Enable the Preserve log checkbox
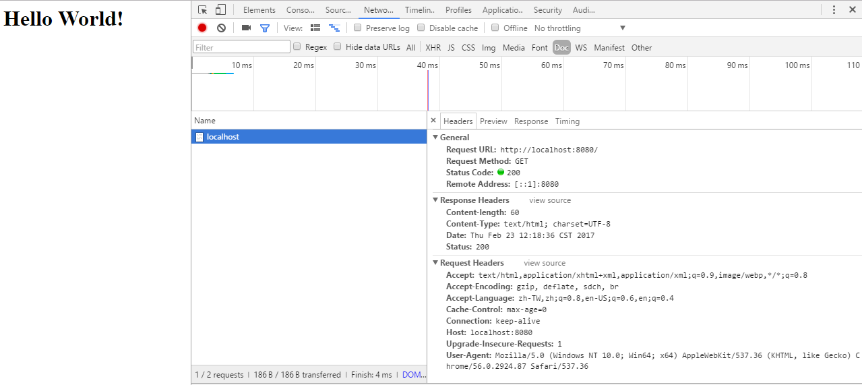Viewport: 862px width, 385px height. point(358,28)
